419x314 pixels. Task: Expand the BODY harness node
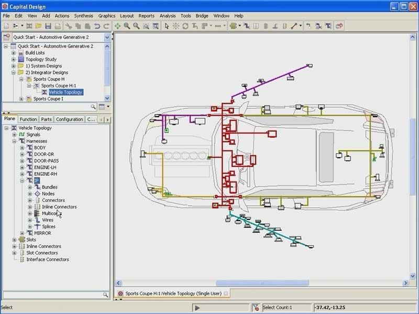[22, 148]
